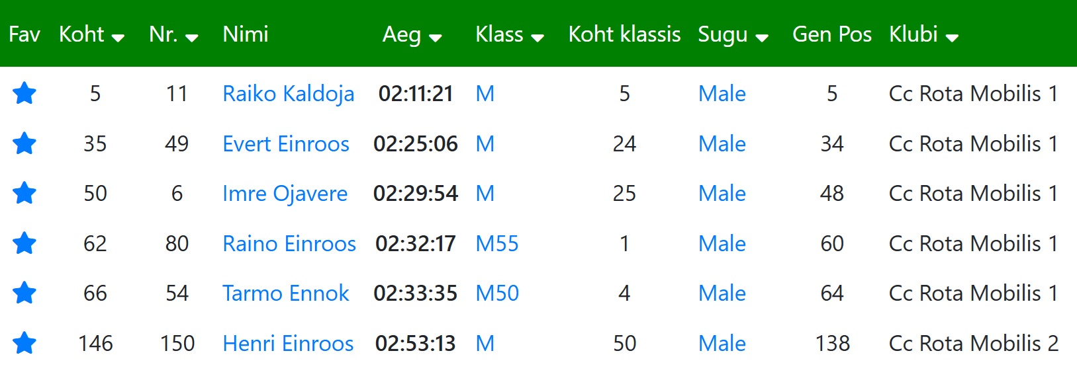Click the Fav column header

point(24,34)
